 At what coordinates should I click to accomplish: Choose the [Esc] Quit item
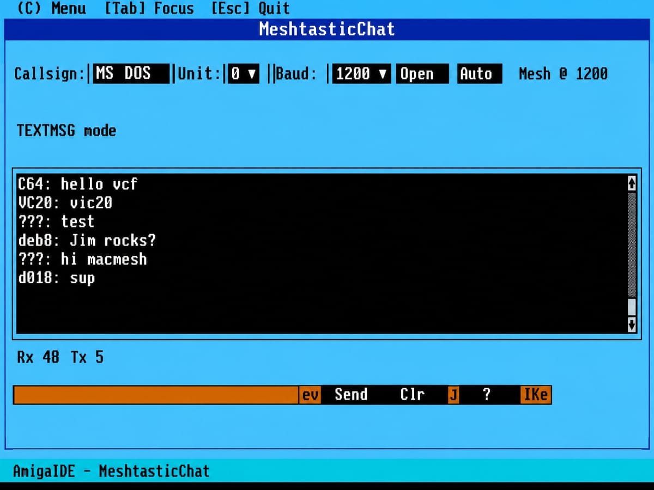click(x=250, y=8)
